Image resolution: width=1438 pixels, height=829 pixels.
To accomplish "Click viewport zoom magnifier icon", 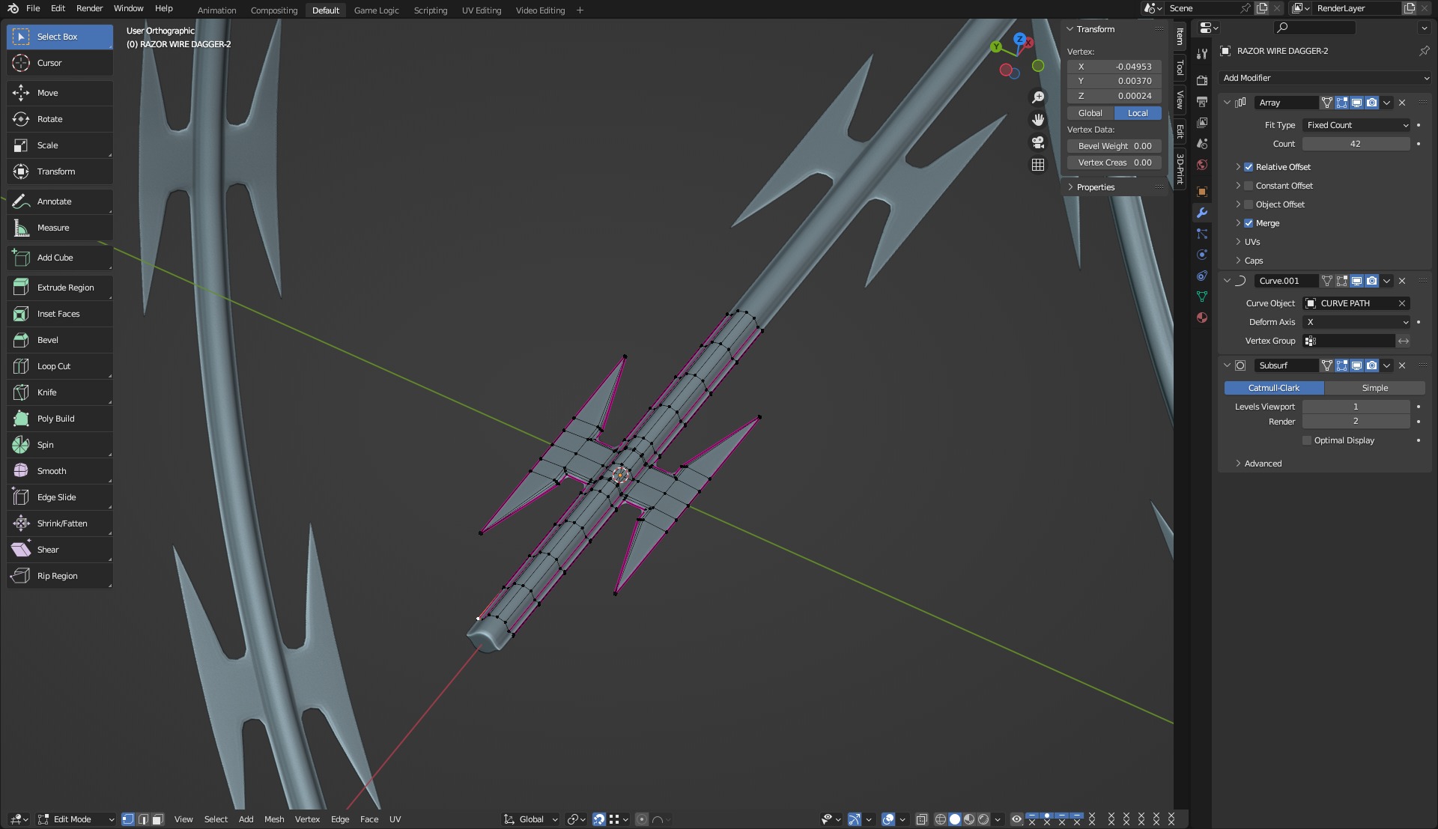I will click(1038, 97).
